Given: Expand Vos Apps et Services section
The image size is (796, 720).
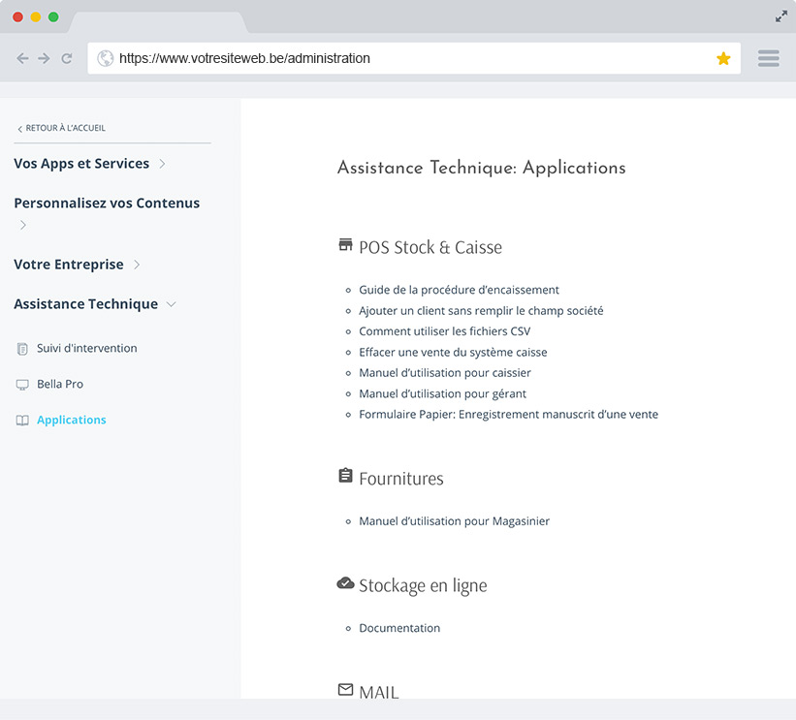Looking at the screenshot, I should point(162,164).
